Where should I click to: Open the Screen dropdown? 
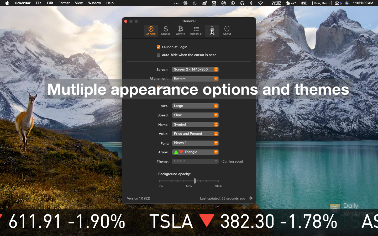coord(195,69)
